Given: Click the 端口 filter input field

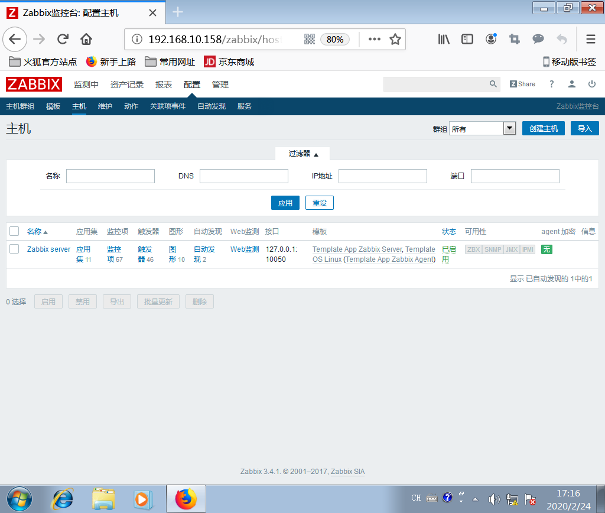Looking at the screenshot, I should click(515, 176).
